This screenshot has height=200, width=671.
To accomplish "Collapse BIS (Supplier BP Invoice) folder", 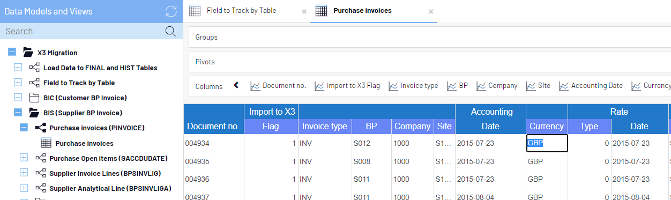I will click(x=18, y=113).
